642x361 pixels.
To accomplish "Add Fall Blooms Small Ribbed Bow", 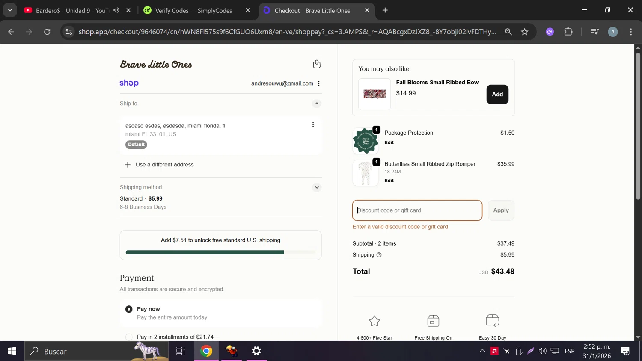I will pyautogui.click(x=497, y=95).
